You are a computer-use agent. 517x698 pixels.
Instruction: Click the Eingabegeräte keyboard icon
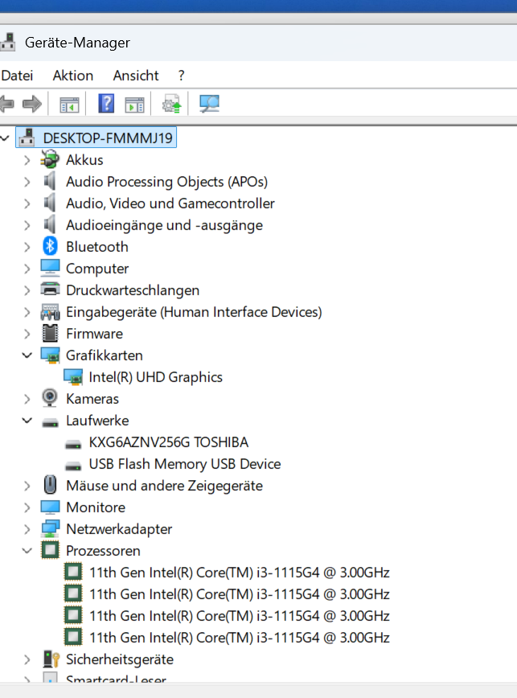pos(50,312)
